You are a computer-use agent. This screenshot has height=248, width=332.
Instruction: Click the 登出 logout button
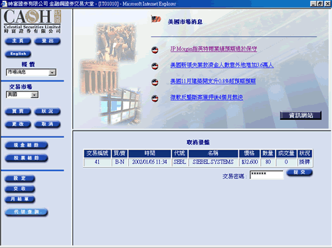[47, 41]
